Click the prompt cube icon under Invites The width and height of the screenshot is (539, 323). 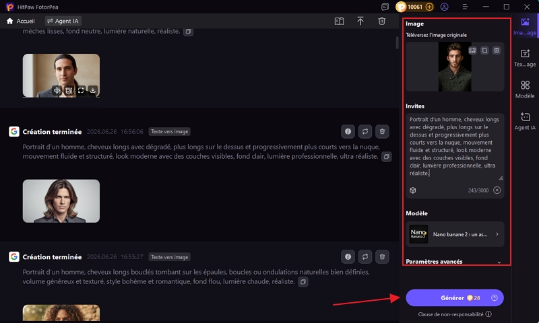point(413,190)
